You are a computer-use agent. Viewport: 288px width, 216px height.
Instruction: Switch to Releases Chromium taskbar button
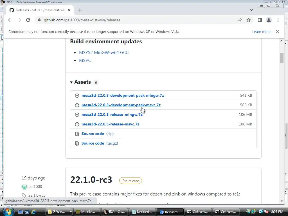(x=170, y=212)
